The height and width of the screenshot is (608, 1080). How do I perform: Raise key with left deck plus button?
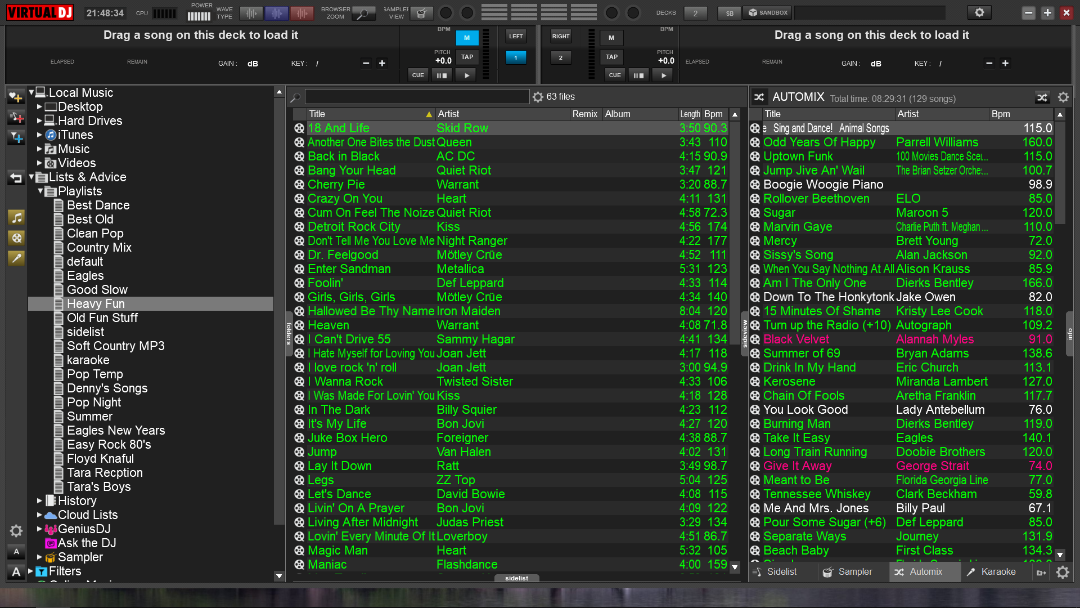382,63
